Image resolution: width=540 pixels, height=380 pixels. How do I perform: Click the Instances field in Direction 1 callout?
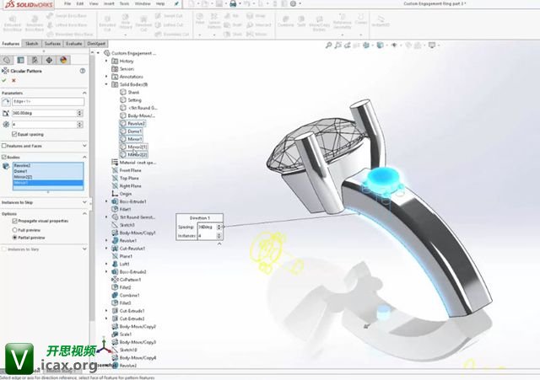[207, 236]
